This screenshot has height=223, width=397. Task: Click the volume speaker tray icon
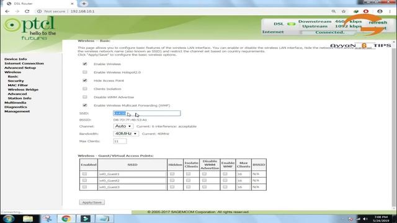tap(365, 219)
